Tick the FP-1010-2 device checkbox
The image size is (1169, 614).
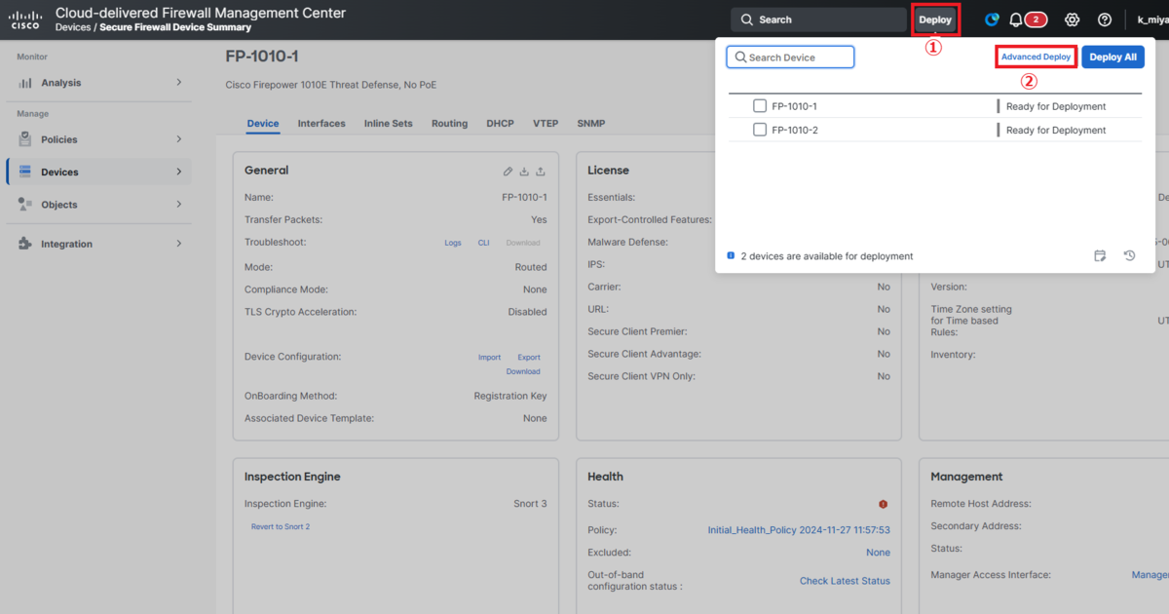click(760, 130)
